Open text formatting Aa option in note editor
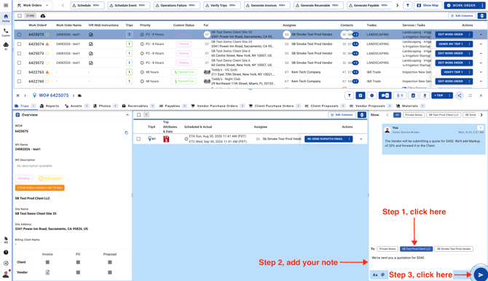The image size is (488, 281). tap(375, 274)
